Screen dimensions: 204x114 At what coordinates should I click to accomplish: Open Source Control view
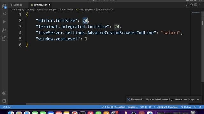(4, 22)
